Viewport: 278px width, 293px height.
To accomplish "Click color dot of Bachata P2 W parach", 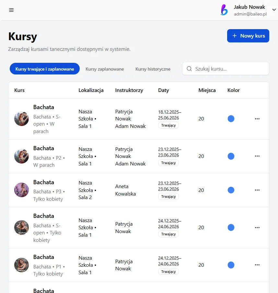I will point(231,156).
